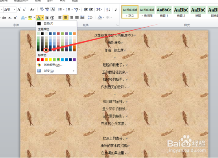
Task: Toggle Justify paragraph alignment
Action: [x=77, y=18]
